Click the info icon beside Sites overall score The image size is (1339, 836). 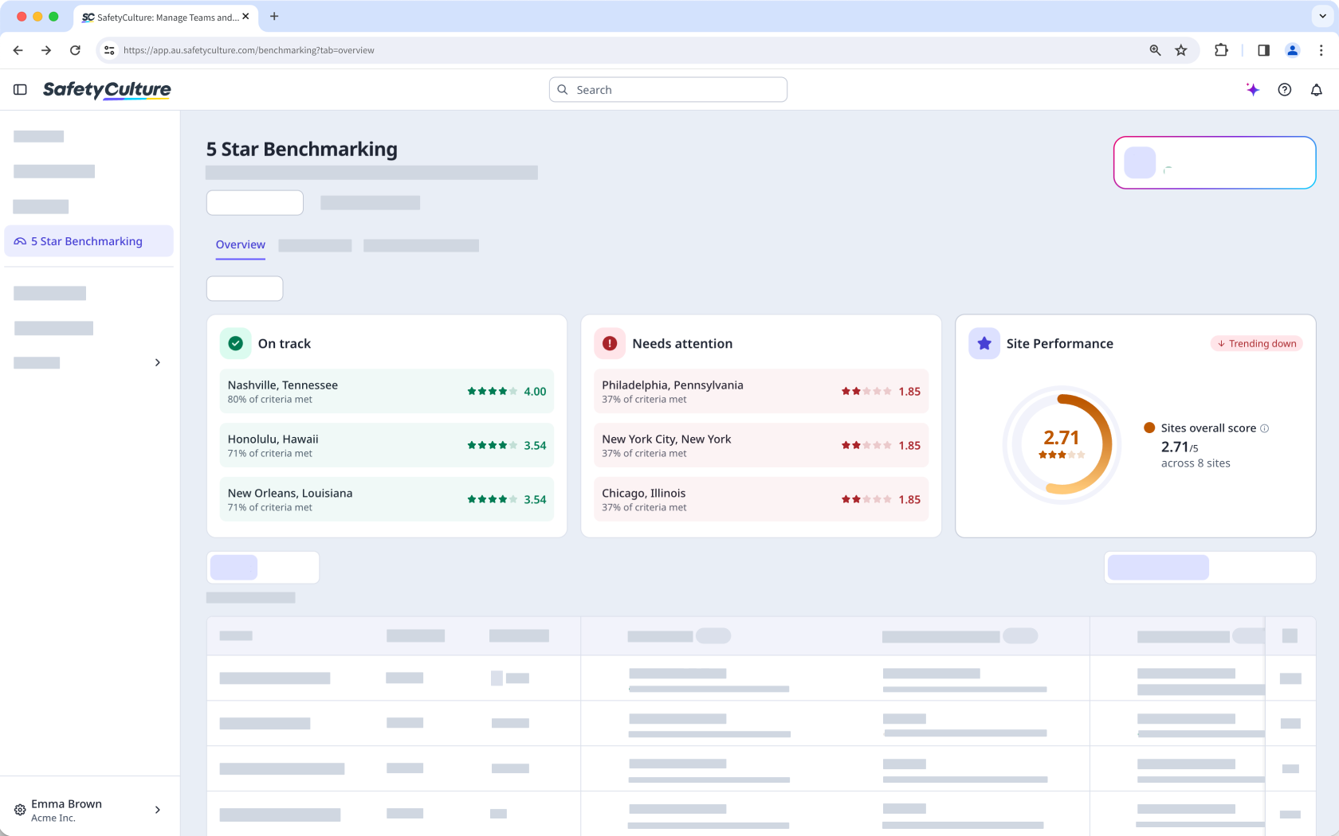[x=1264, y=428]
